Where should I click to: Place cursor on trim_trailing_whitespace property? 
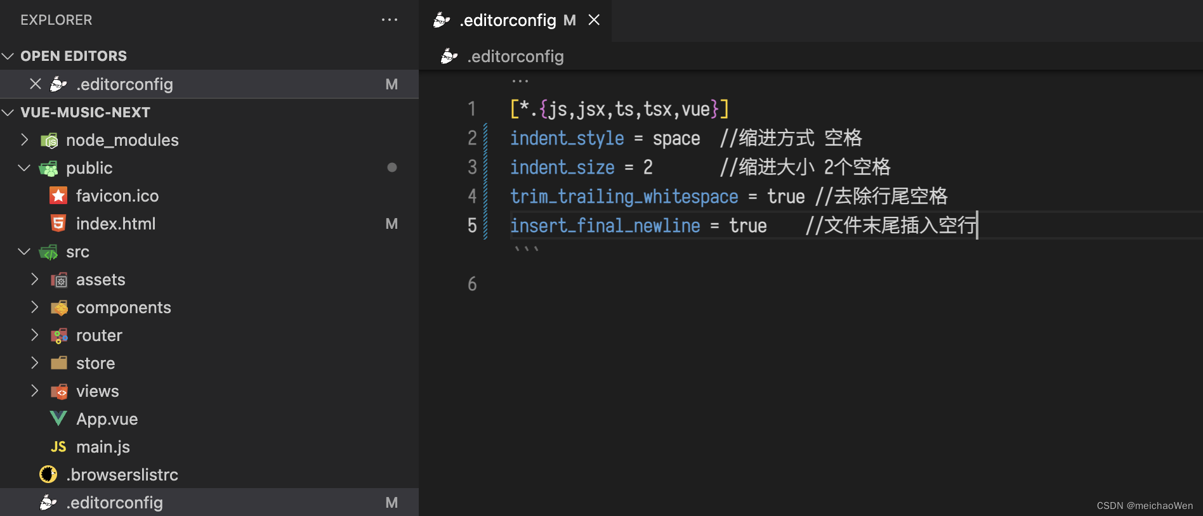point(624,197)
